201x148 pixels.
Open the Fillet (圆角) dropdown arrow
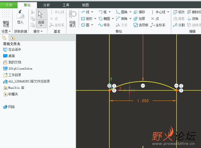point(130,12)
